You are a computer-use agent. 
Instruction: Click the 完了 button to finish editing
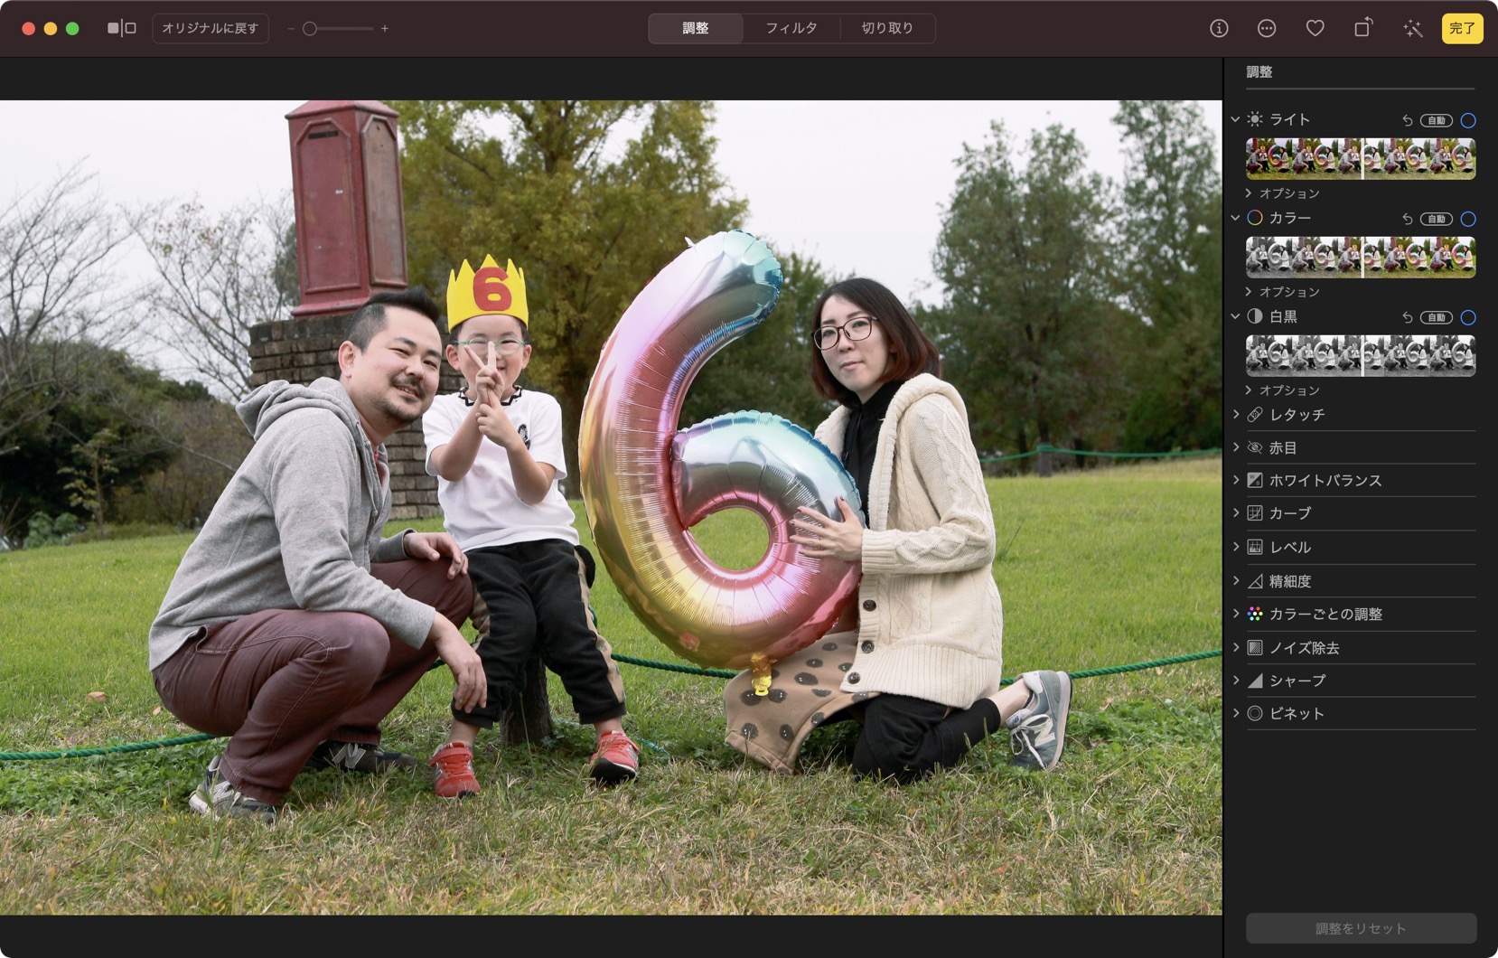point(1461,28)
